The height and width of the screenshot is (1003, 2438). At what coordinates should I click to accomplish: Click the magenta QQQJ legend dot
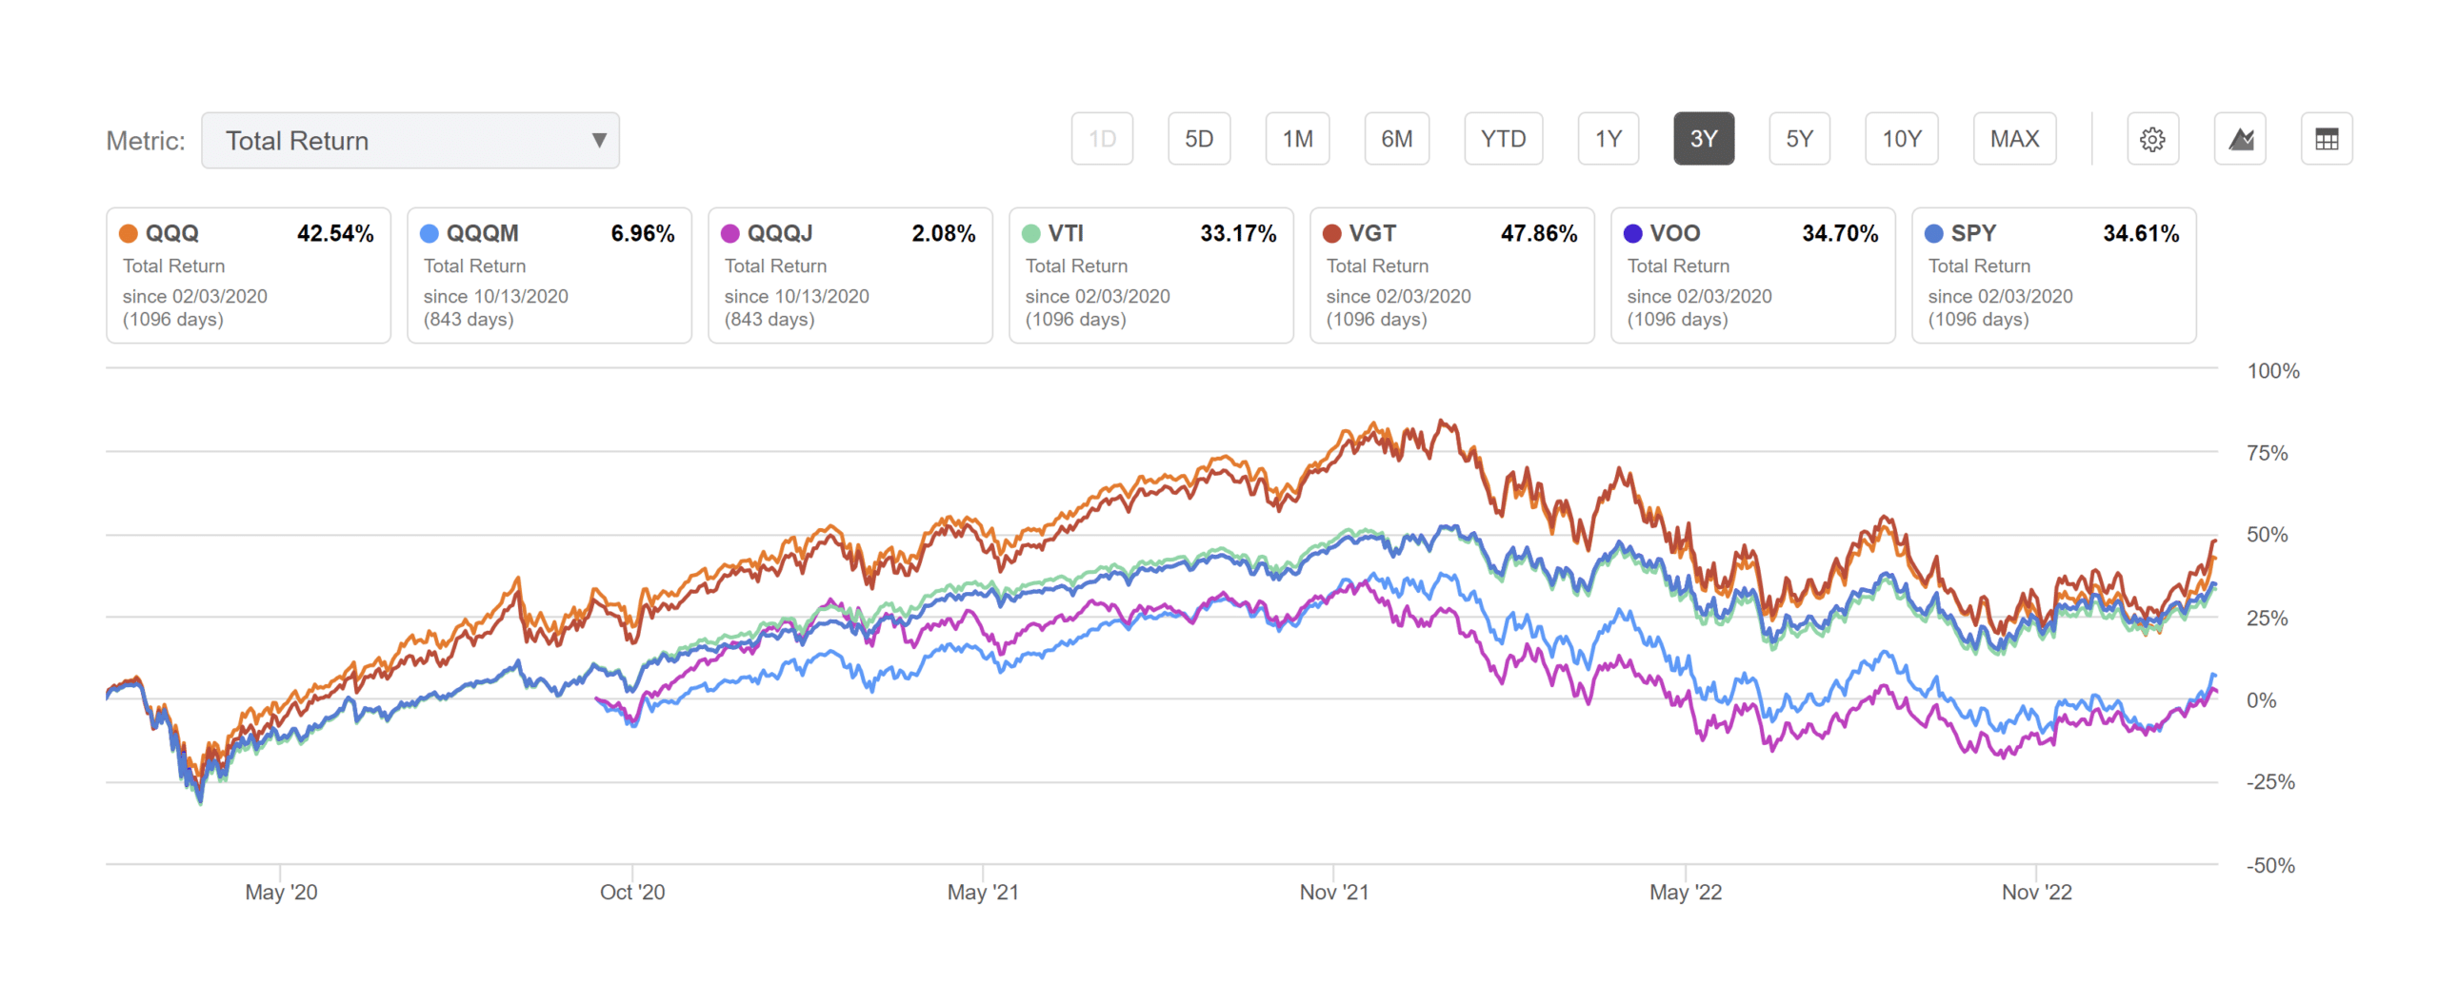[730, 232]
